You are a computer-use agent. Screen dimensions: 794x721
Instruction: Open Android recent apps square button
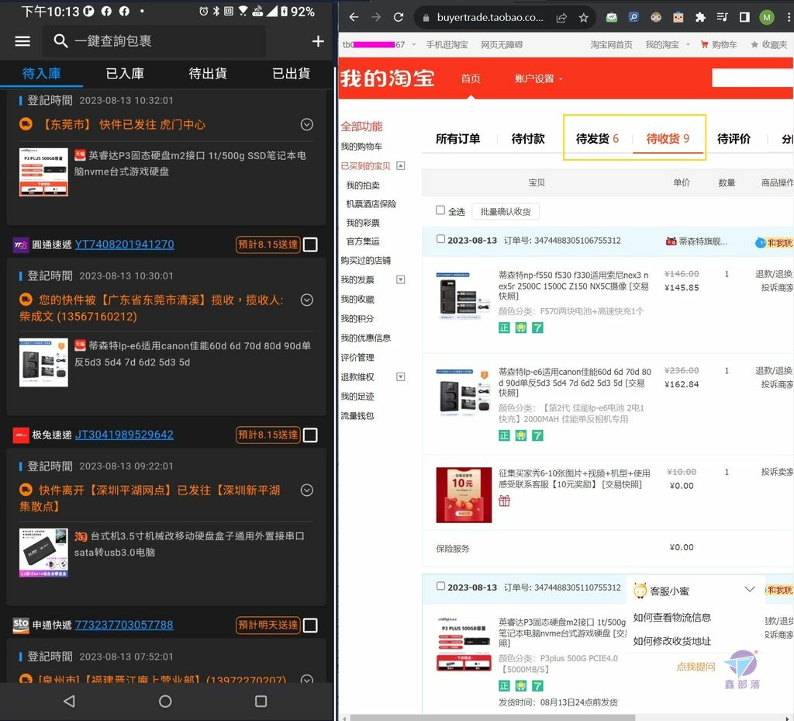click(261, 701)
